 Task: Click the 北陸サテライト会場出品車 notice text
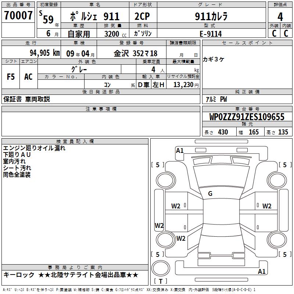88,275
